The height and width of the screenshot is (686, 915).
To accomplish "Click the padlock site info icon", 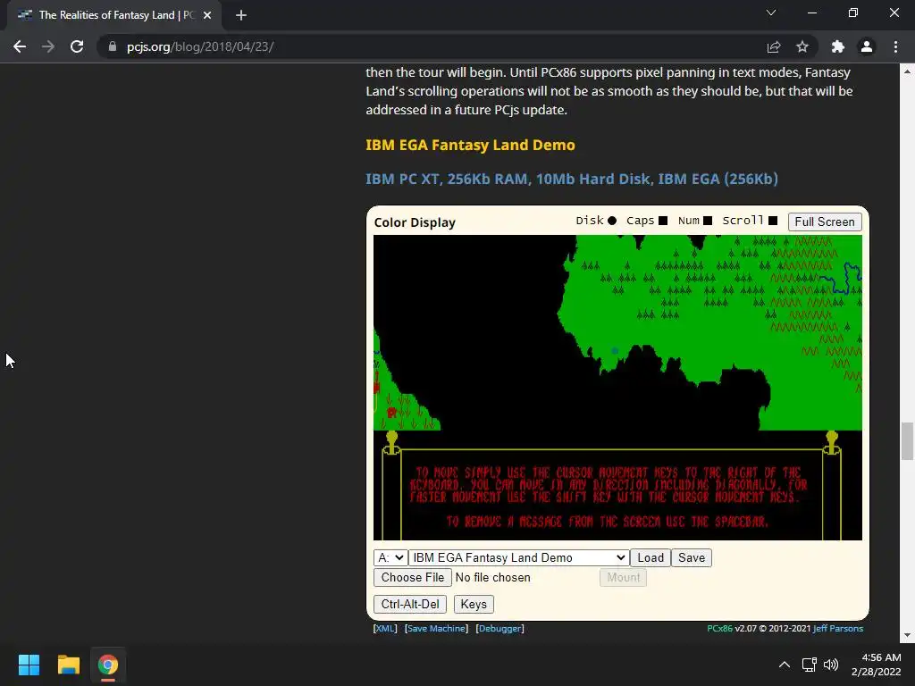I will tap(113, 46).
